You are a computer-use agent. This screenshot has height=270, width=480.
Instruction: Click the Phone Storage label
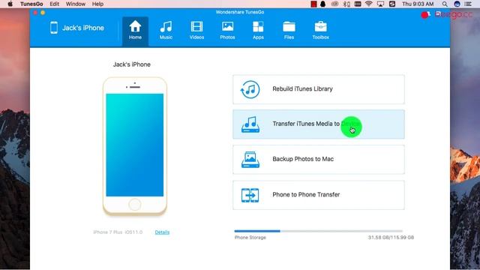click(x=250, y=238)
